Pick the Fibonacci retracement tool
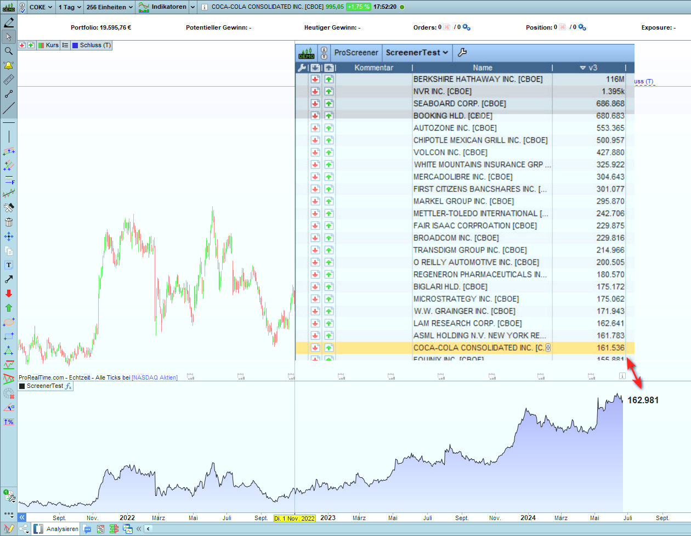The height and width of the screenshot is (536, 691). (x=9, y=179)
